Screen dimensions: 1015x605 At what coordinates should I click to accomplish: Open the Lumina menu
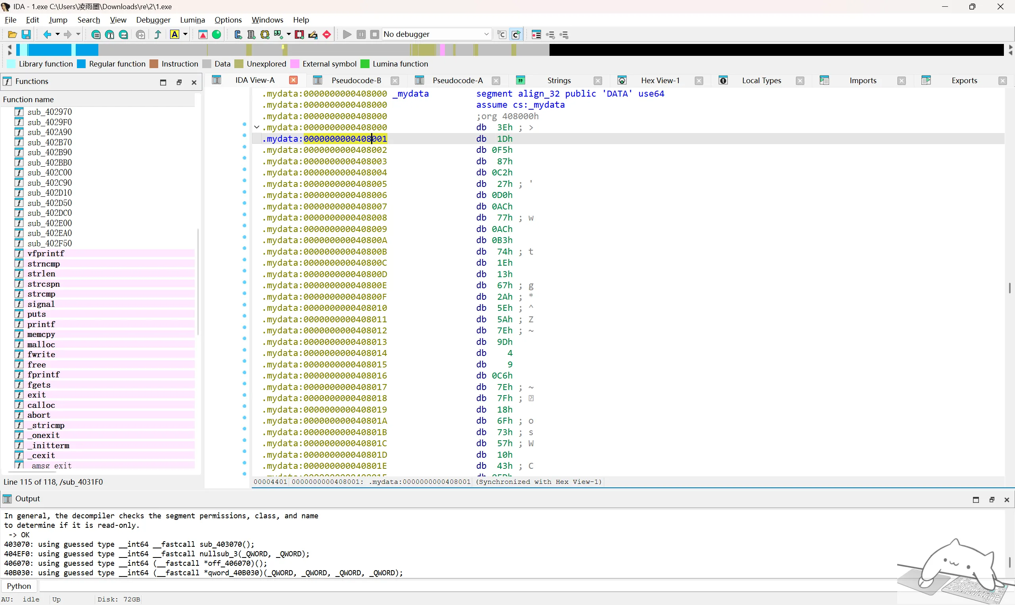click(193, 19)
